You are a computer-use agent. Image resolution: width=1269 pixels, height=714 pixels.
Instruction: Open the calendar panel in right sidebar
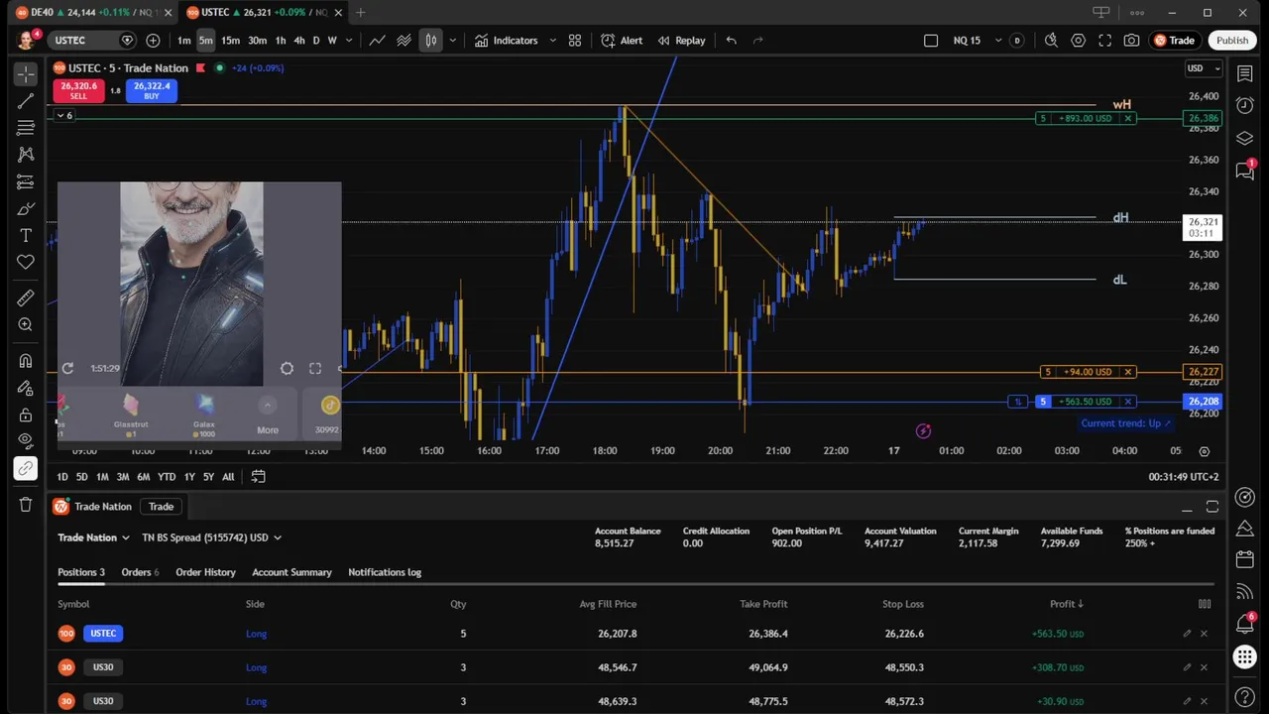pos(1245,560)
